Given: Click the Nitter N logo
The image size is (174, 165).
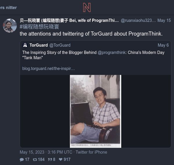Looking at the screenshot, I should (87, 8).
